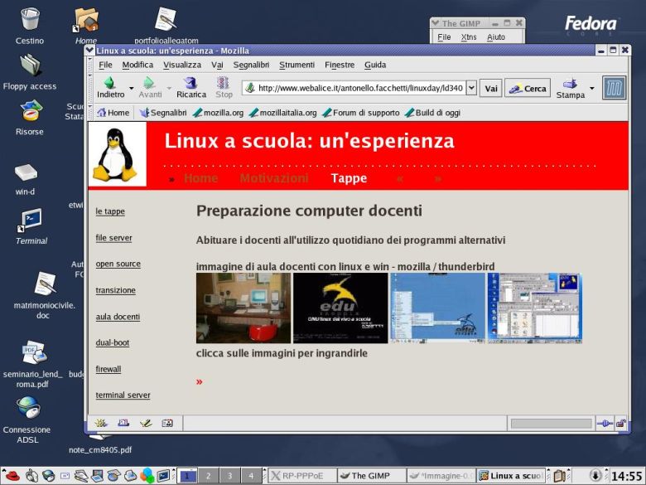Click the Mozilla throbber logo
The height and width of the screenshot is (485, 646).
(614, 88)
